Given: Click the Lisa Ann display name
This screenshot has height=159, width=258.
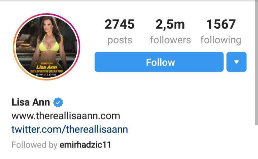Looking at the screenshot, I should pos(31,102).
